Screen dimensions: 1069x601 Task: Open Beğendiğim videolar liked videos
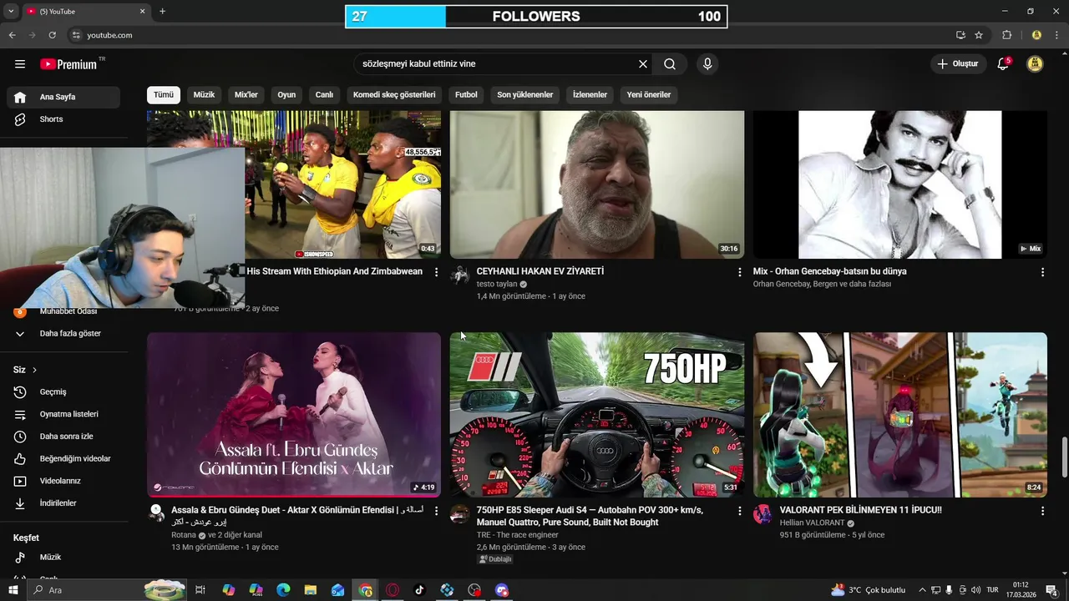(x=63, y=459)
